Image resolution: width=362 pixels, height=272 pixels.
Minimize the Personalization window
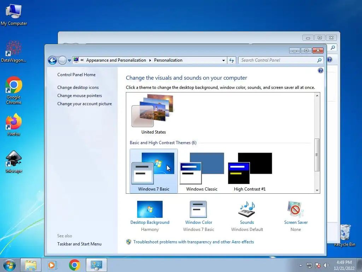[x=294, y=50]
